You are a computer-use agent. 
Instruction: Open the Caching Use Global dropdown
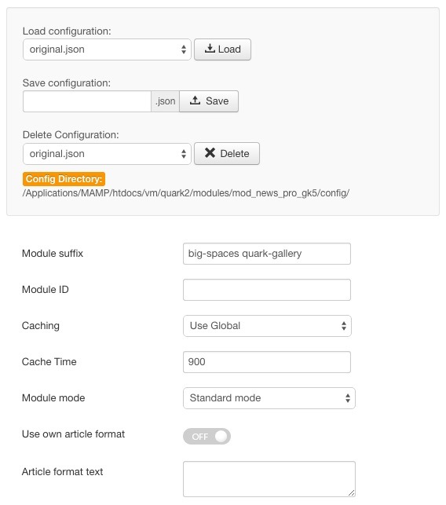(x=267, y=326)
